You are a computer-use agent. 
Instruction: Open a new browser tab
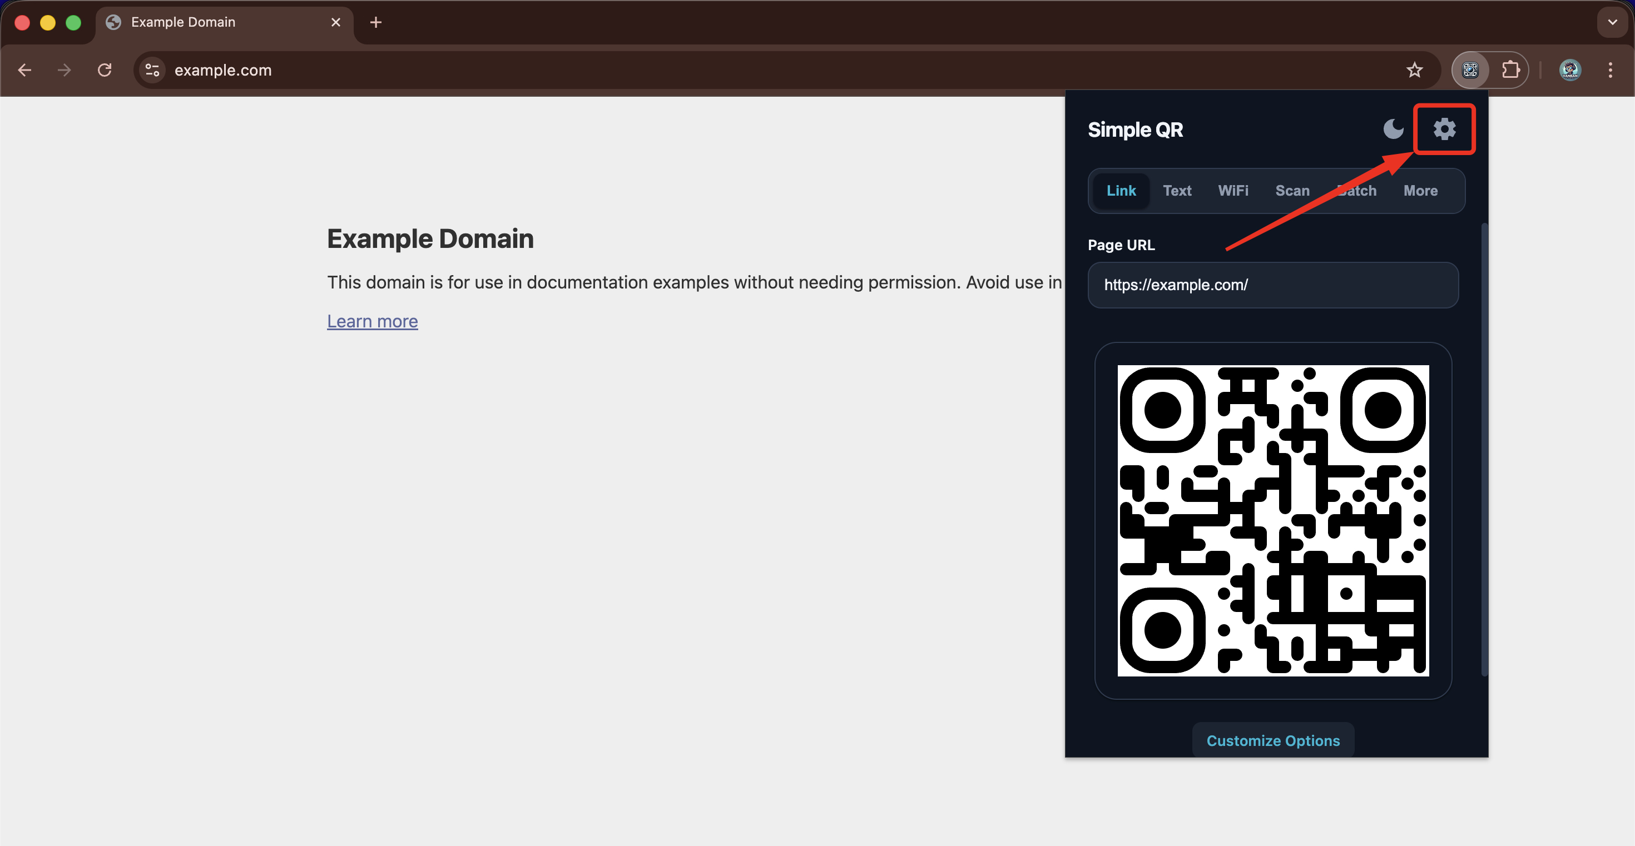point(376,23)
